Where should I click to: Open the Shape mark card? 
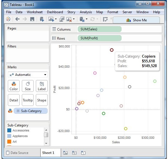point(42,100)
